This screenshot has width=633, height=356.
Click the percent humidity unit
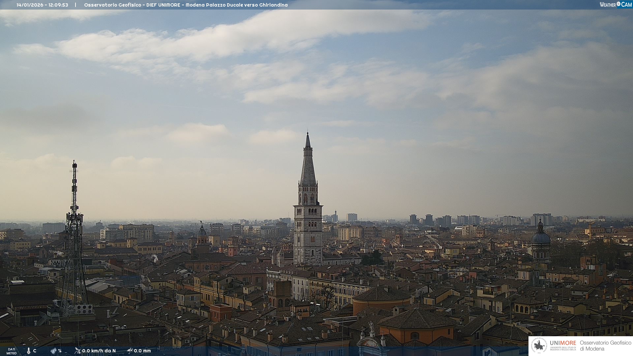point(60,351)
